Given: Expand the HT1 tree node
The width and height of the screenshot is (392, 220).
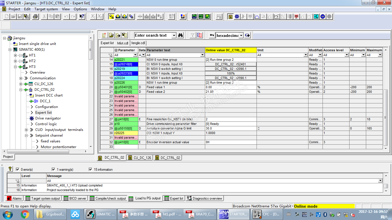Looking at the screenshot, I should click(x=15, y=55).
